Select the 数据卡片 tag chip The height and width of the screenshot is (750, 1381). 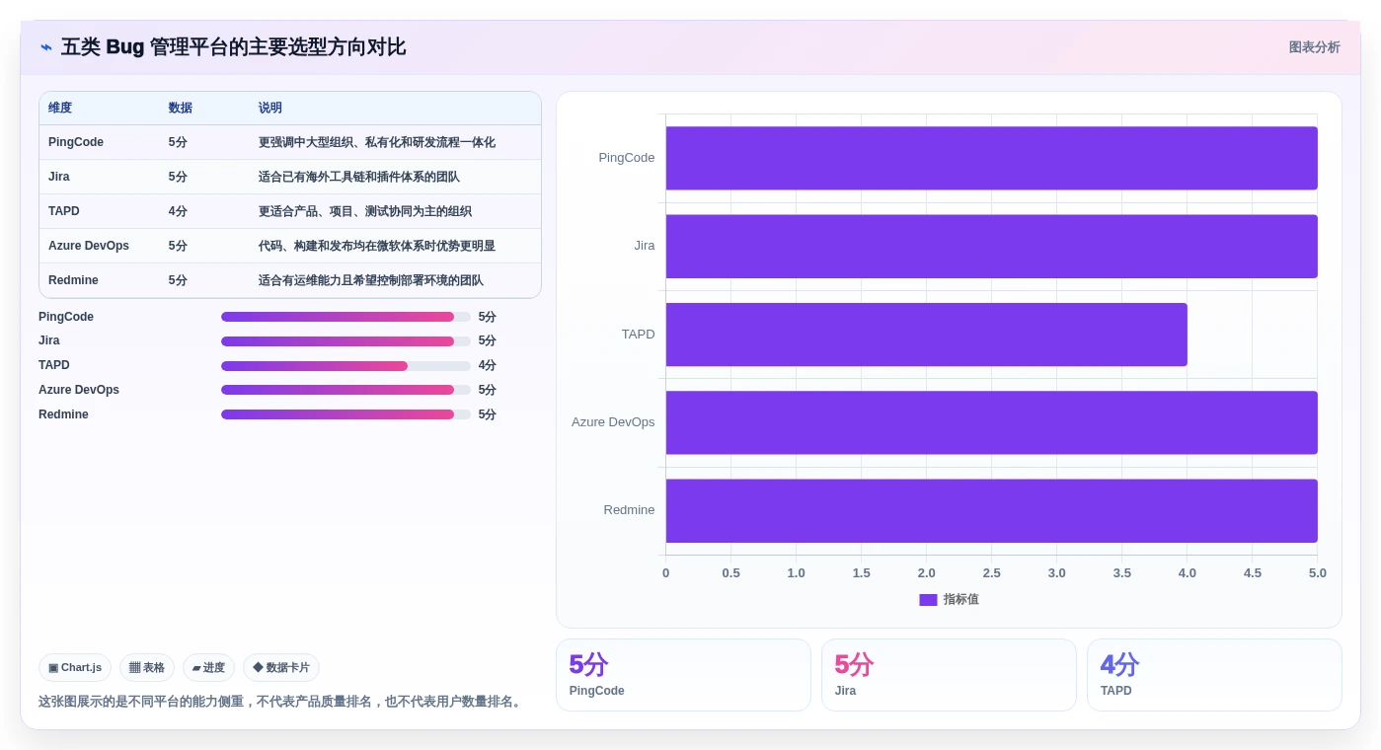tap(281, 668)
